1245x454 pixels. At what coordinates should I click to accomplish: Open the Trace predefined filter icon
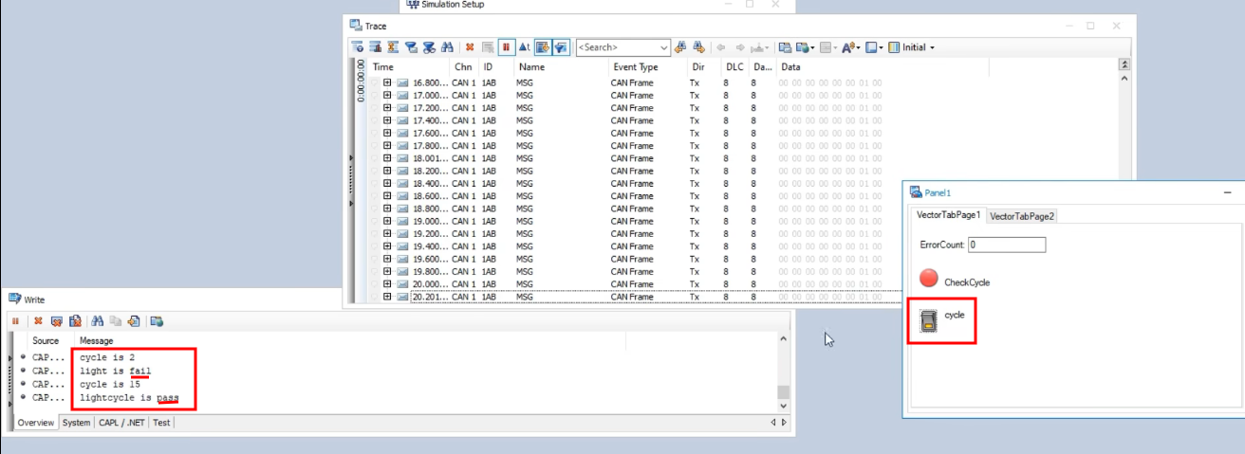411,46
